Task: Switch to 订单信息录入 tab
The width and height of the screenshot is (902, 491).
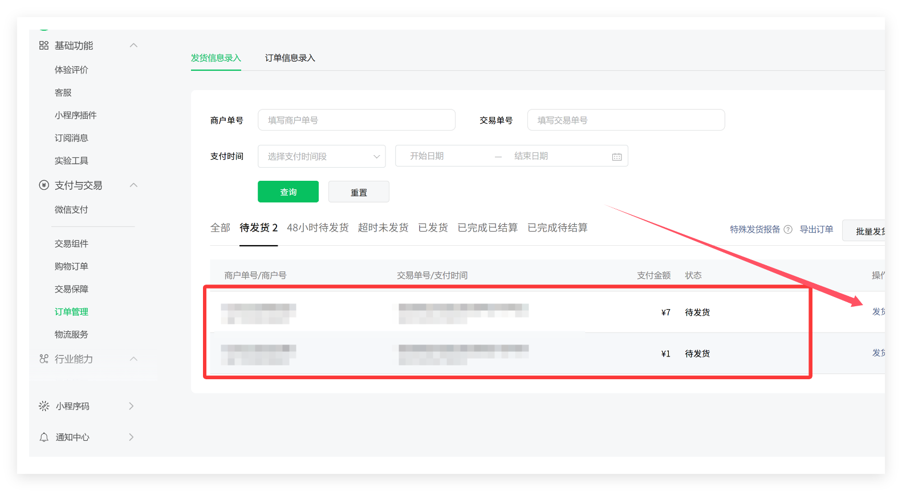Action: click(x=290, y=58)
